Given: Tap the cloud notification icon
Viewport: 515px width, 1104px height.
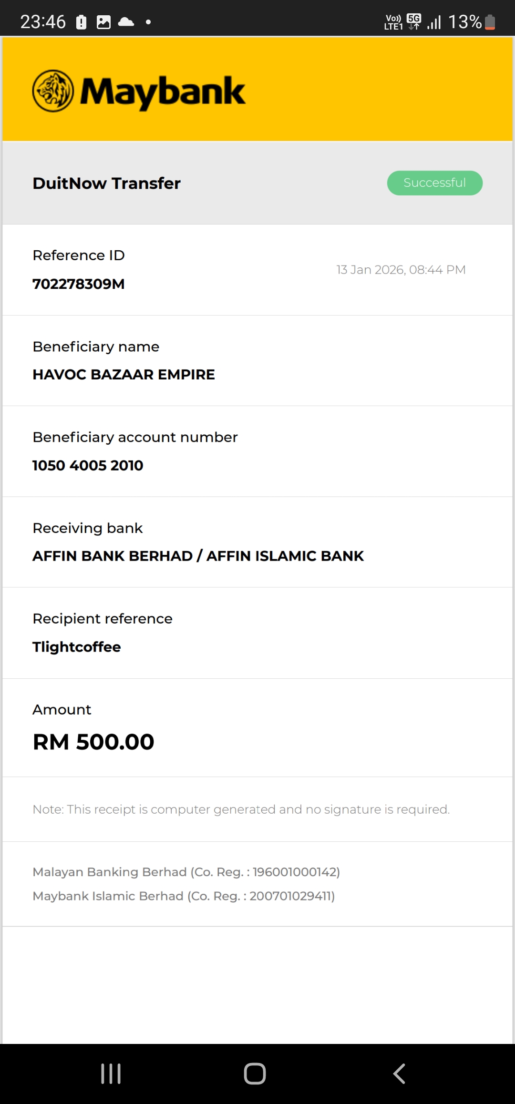Looking at the screenshot, I should pos(126,22).
